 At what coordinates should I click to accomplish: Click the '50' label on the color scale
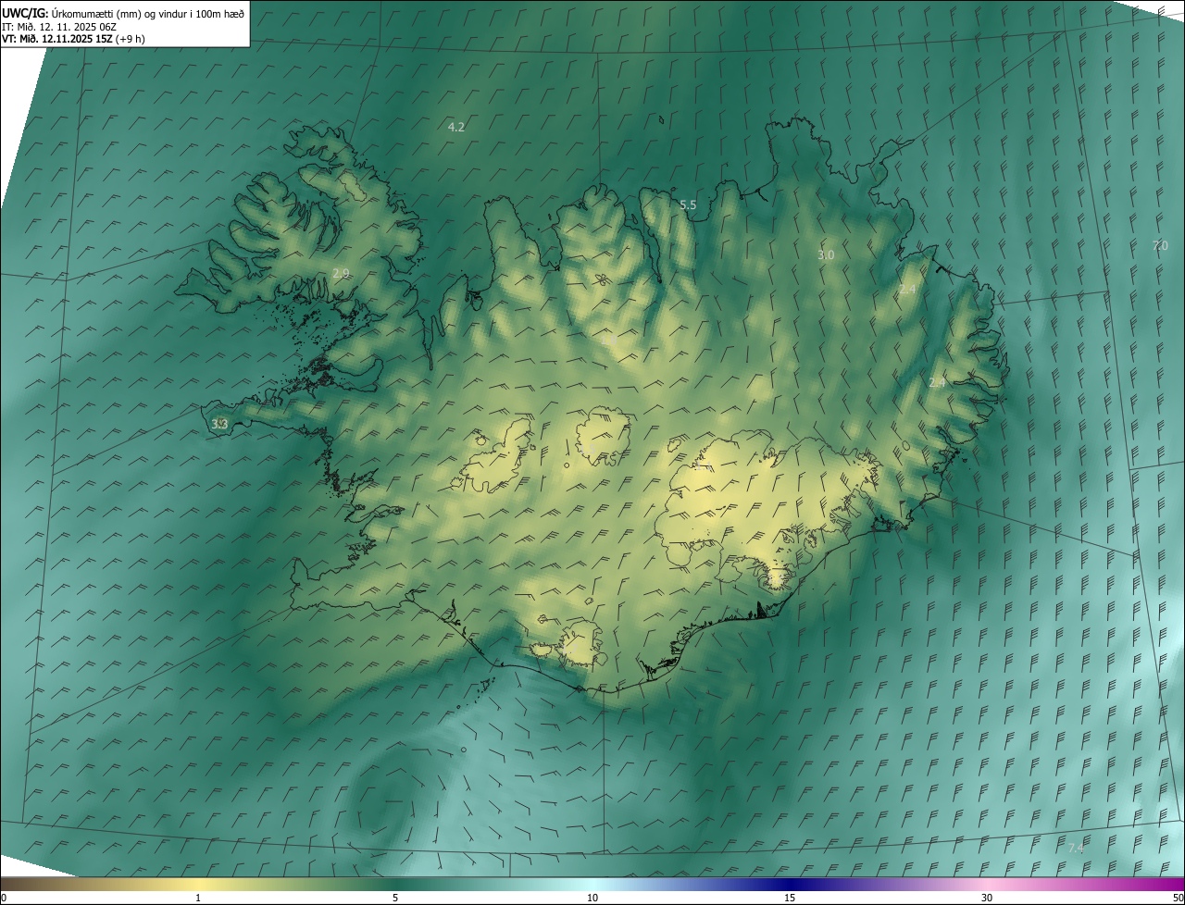tap(1178, 898)
